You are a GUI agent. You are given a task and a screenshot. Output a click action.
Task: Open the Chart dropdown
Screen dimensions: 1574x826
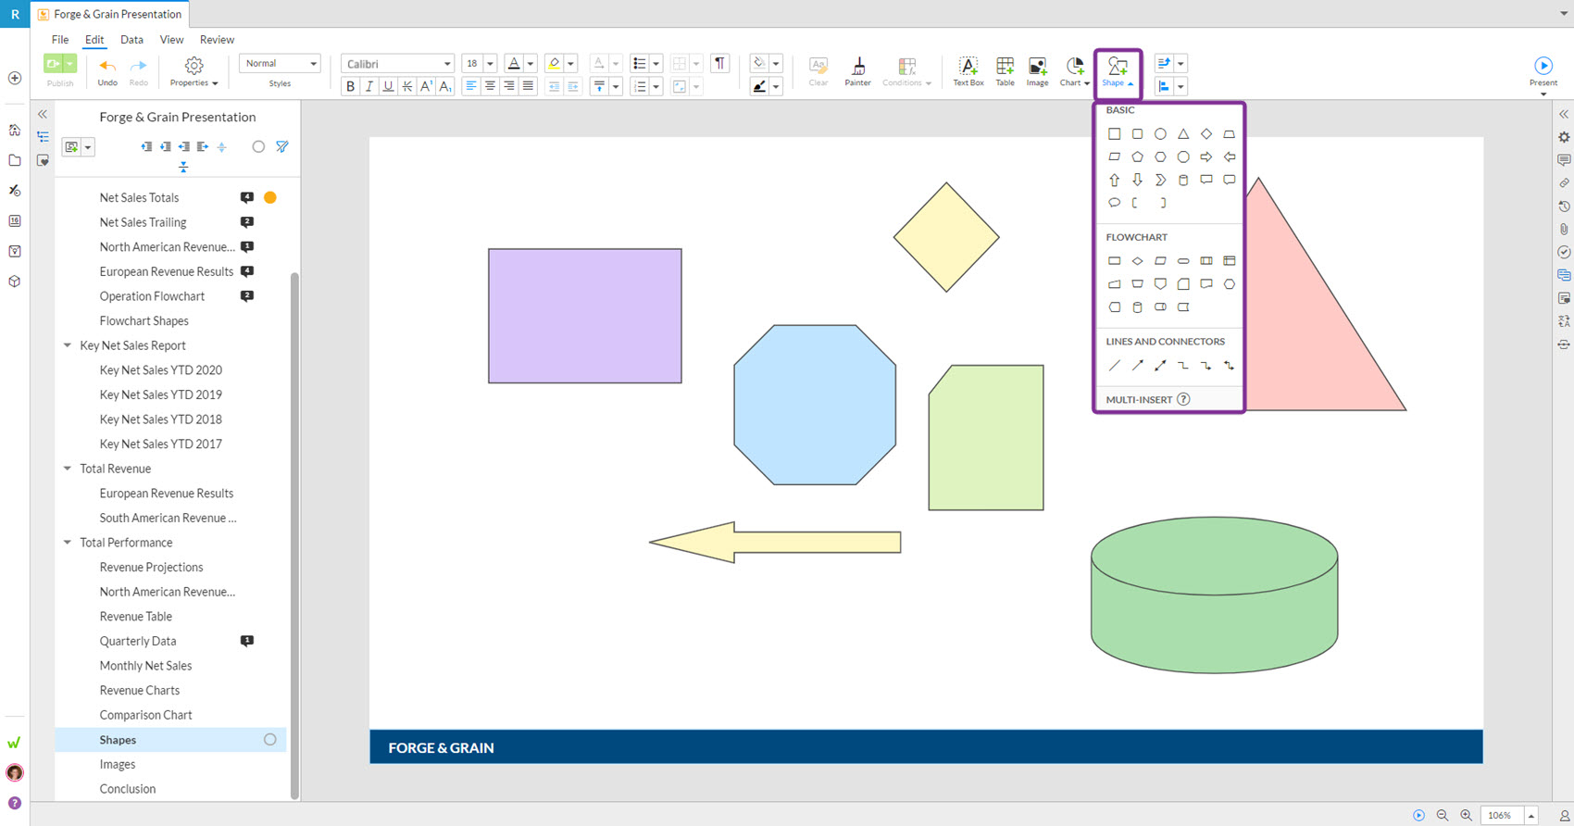(x=1074, y=71)
